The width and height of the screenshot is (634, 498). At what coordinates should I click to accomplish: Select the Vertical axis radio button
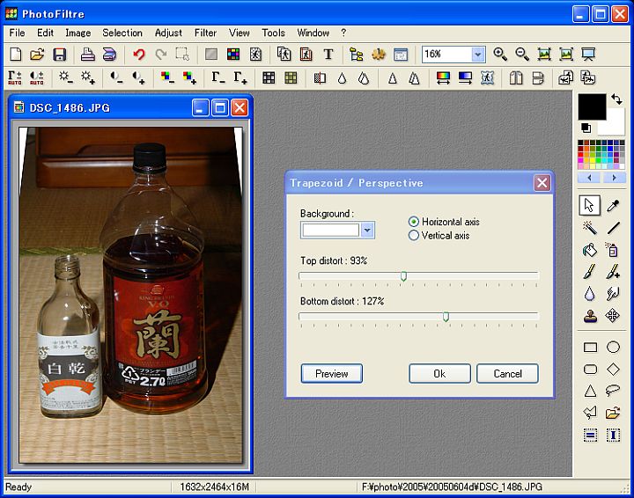click(x=414, y=235)
